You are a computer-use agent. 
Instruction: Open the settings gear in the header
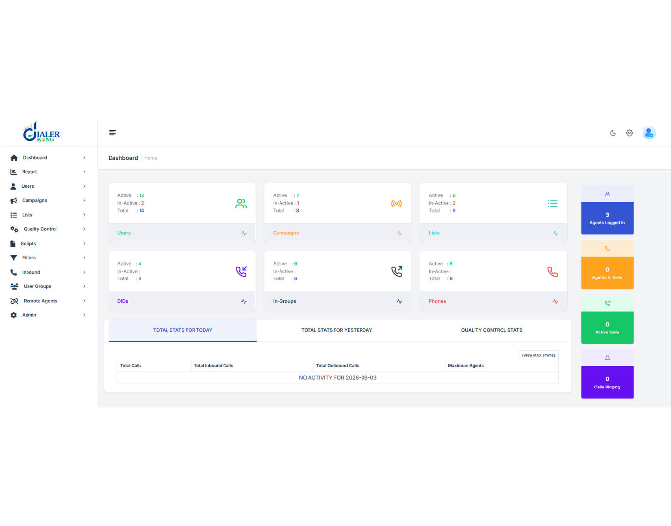pos(629,133)
